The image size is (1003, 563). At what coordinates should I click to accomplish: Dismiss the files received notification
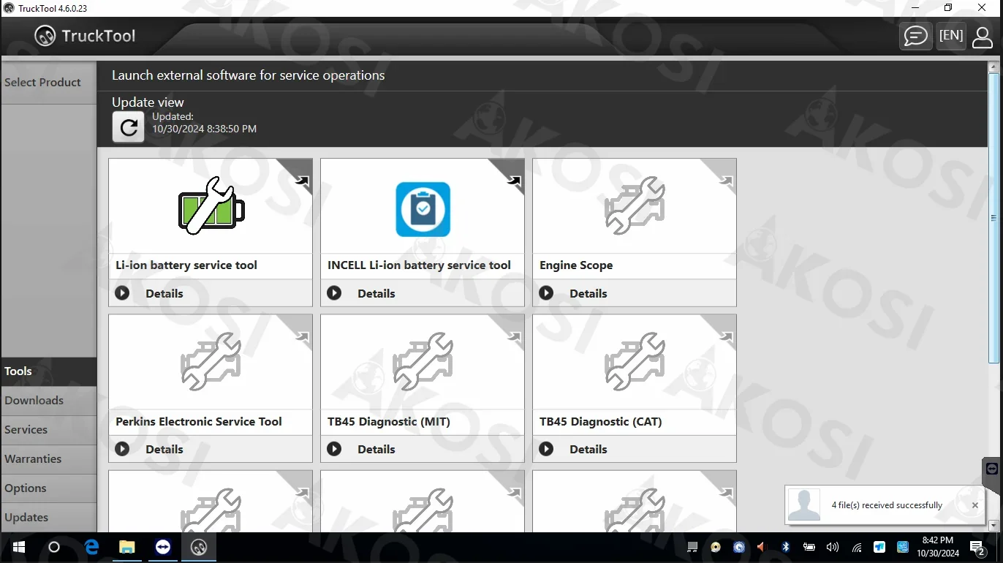point(974,505)
